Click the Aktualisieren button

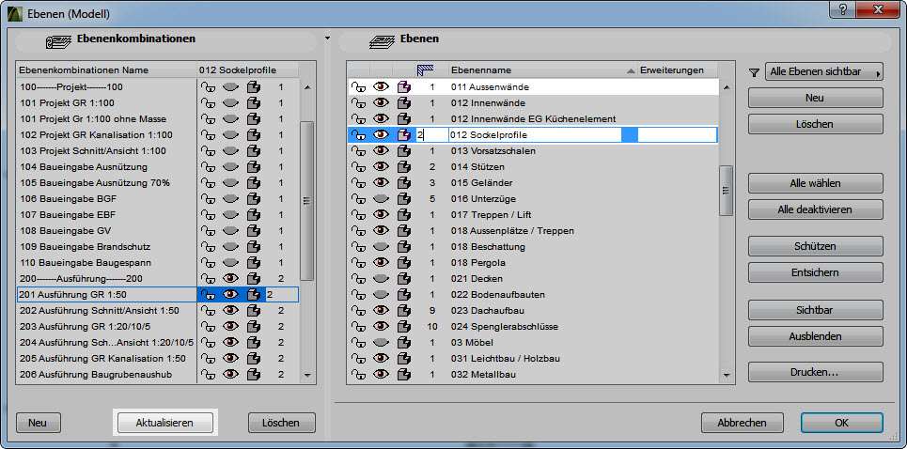pos(164,423)
